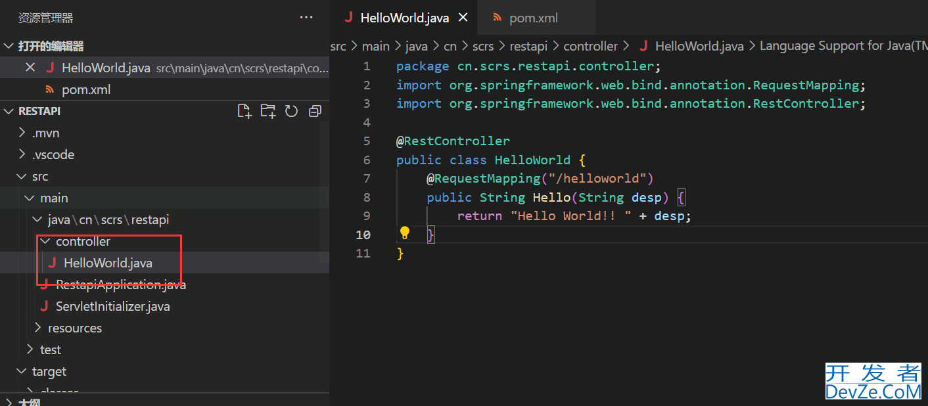Image resolution: width=928 pixels, height=406 pixels.
Task: Click the package declaration line
Action: 528,66
